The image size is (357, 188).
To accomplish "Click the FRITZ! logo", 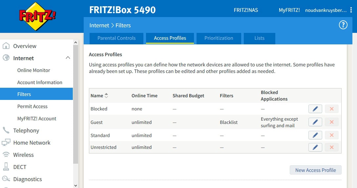I will pyautogui.click(x=37, y=16).
